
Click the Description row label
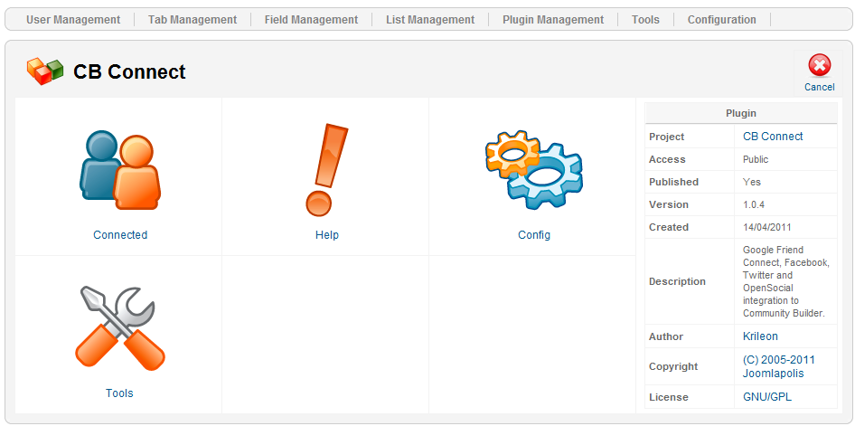[x=677, y=281]
